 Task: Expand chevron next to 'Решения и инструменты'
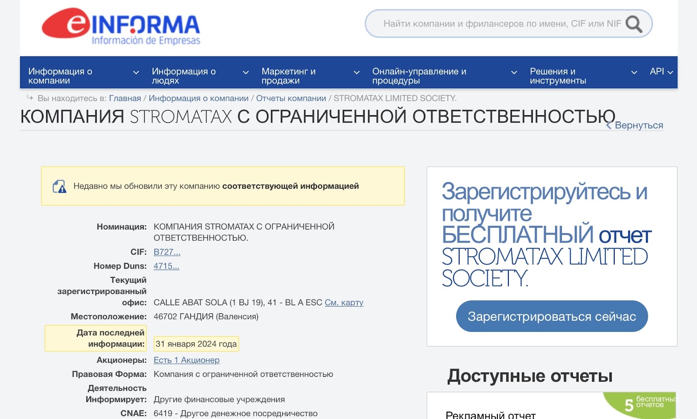point(634,72)
